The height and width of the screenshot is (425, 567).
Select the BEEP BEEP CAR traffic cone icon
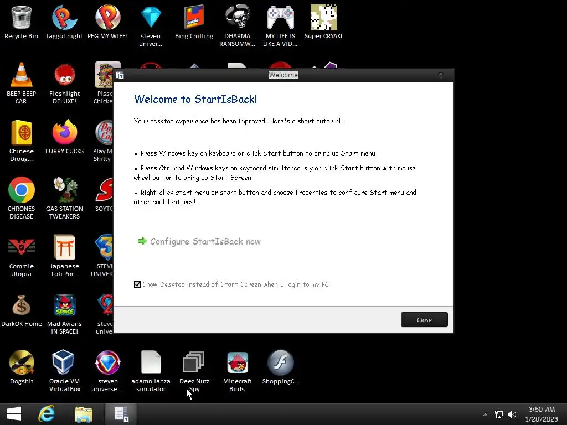(x=22, y=83)
